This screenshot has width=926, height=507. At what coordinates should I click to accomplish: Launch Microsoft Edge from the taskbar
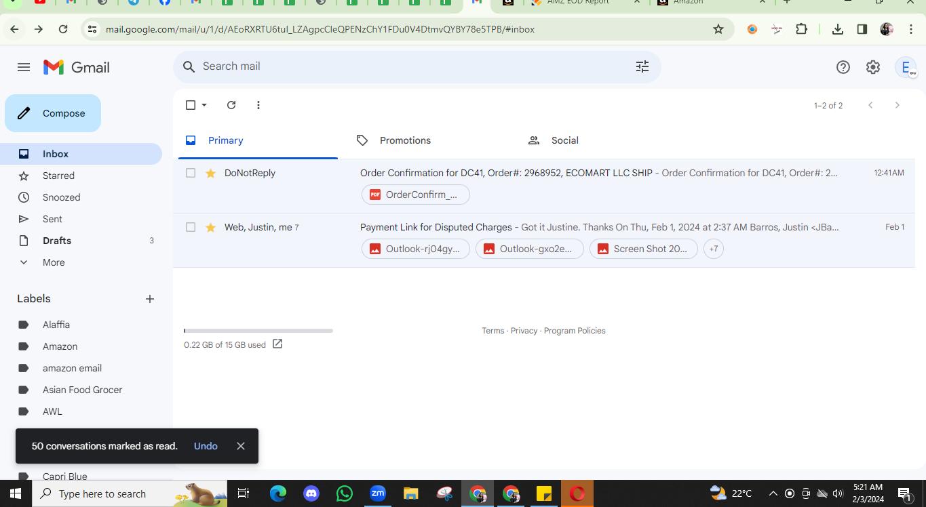[278, 493]
